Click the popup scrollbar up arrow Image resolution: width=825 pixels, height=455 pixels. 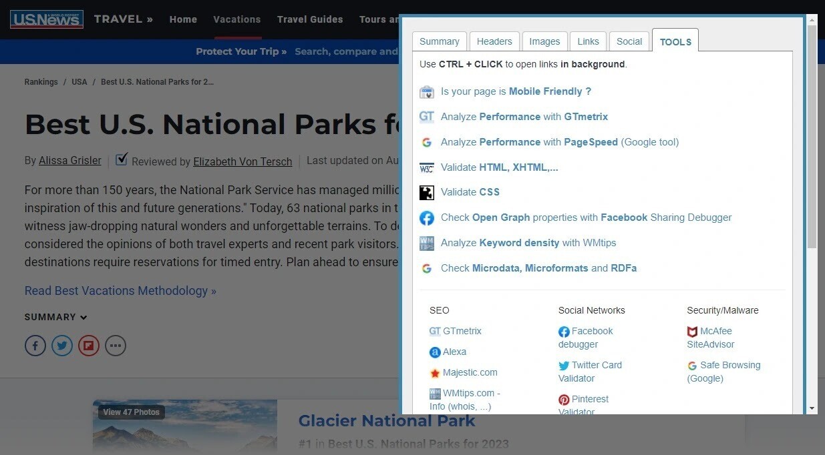click(812, 20)
